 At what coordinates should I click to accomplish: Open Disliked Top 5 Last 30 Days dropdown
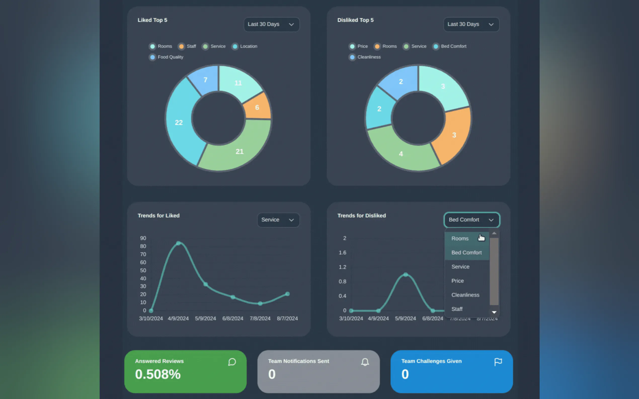(471, 24)
